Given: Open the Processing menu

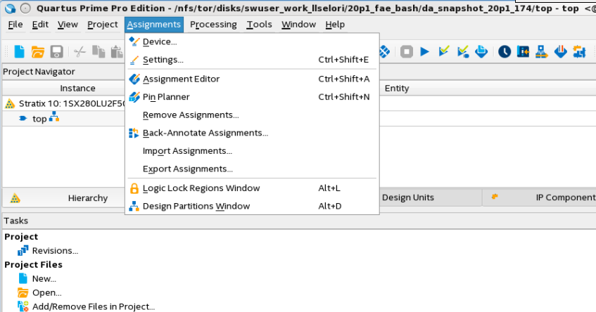Looking at the screenshot, I should 213,25.
